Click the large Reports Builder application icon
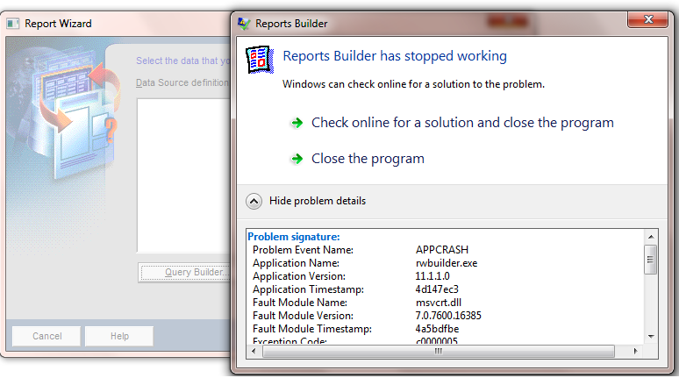 click(x=261, y=59)
